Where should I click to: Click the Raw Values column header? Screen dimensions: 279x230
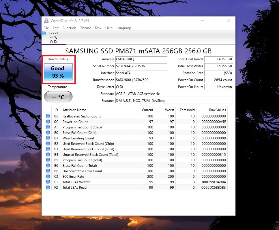tap(212, 110)
